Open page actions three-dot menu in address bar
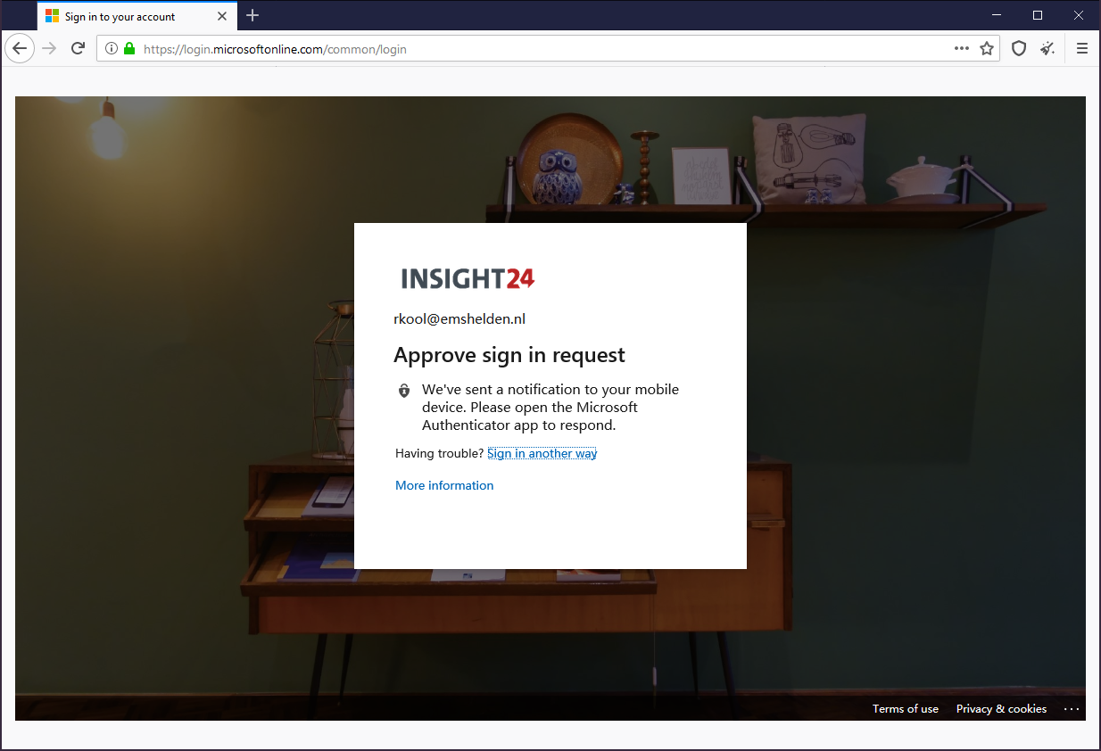 [x=961, y=49]
